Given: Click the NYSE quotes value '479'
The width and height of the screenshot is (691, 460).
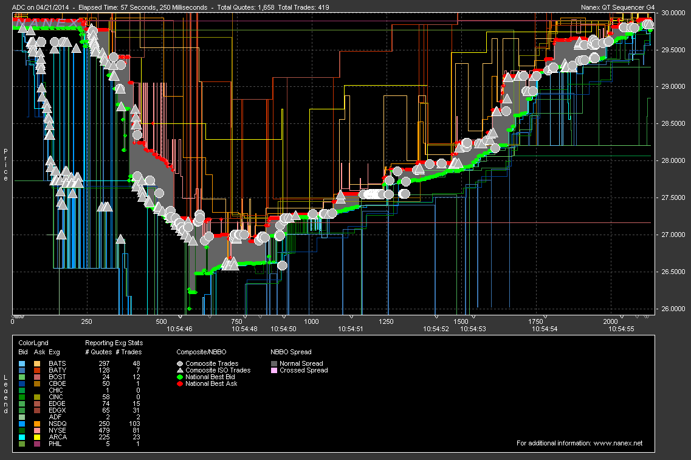Looking at the screenshot, I should [105, 430].
